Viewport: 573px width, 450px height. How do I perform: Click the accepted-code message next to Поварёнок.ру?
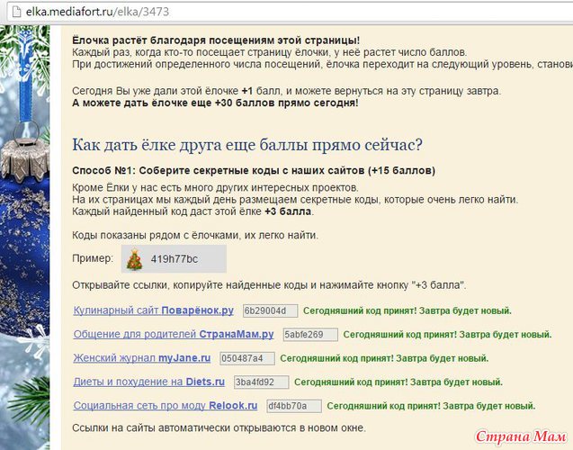click(407, 310)
